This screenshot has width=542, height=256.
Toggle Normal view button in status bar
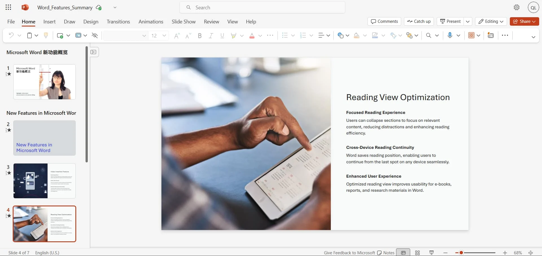(403, 253)
